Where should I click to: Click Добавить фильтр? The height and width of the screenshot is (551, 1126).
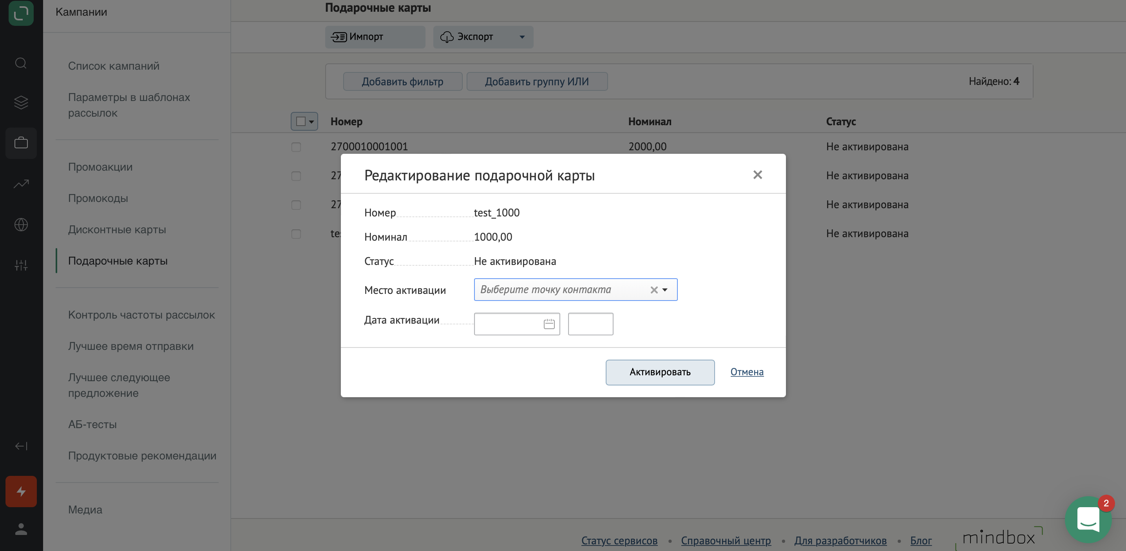coord(403,82)
